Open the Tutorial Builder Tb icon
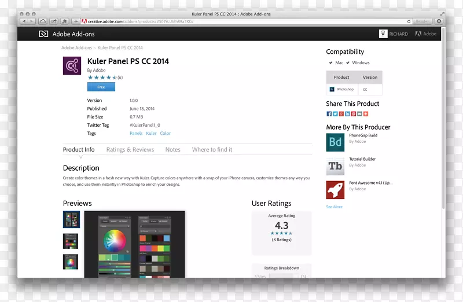Viewport: 463px width, 302px height. coord(335,166)
